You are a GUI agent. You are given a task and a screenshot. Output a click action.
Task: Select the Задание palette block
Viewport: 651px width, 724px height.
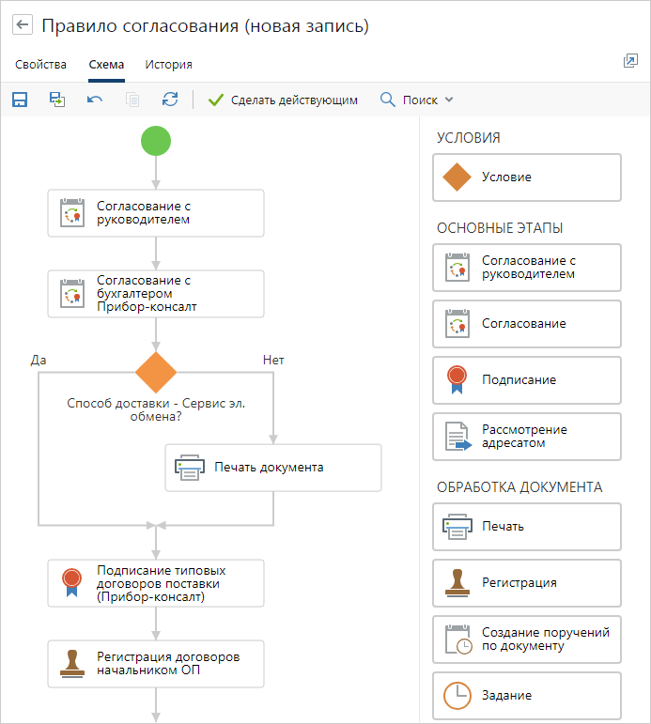click(x=526, y=696)
